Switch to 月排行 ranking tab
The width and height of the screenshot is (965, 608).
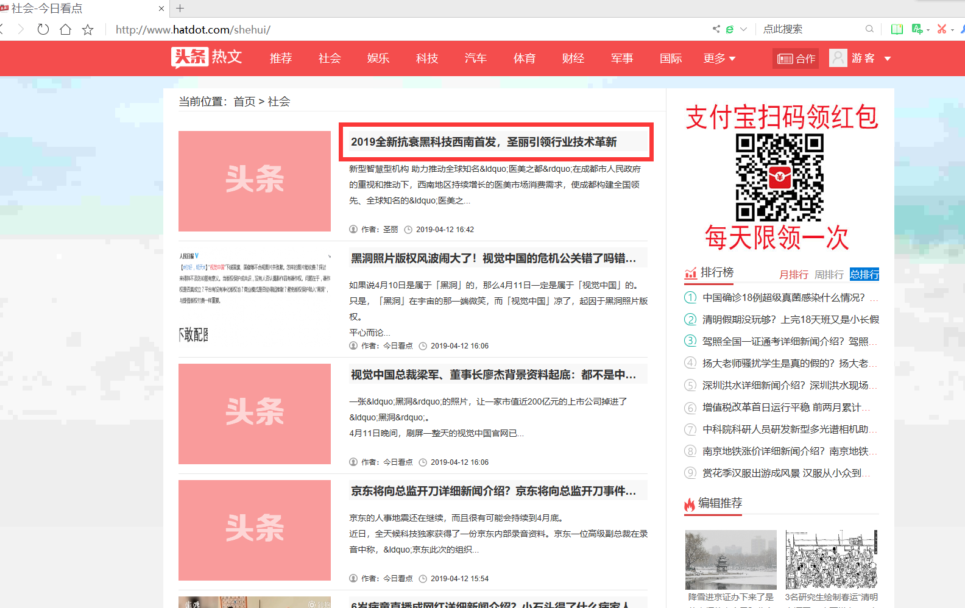click(x=794, y=275)
